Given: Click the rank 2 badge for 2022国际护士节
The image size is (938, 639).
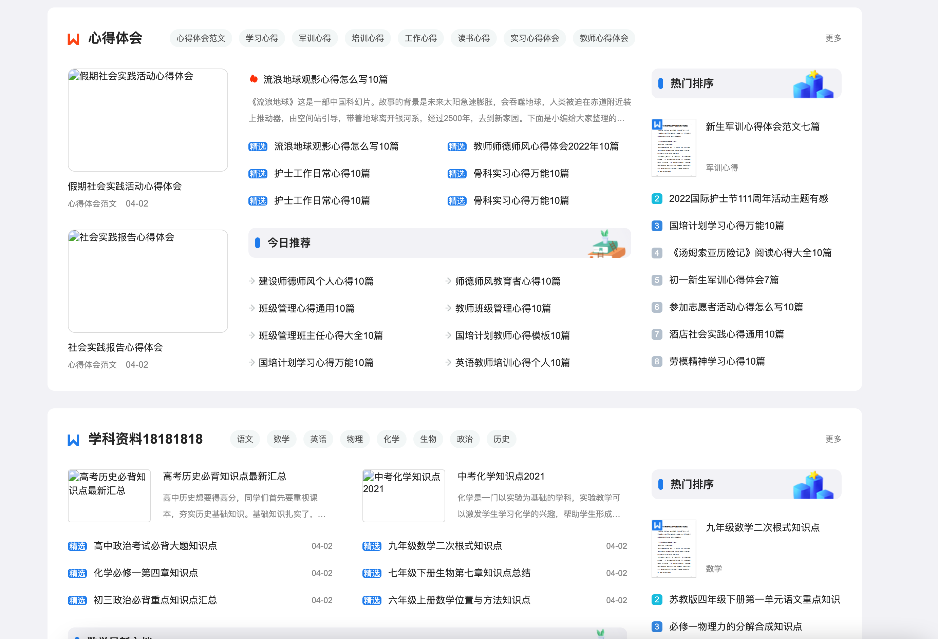Looking at the screenshot, I should [x=657, y=198].
